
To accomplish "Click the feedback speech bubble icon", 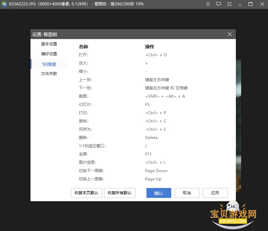I will point(218,4).
